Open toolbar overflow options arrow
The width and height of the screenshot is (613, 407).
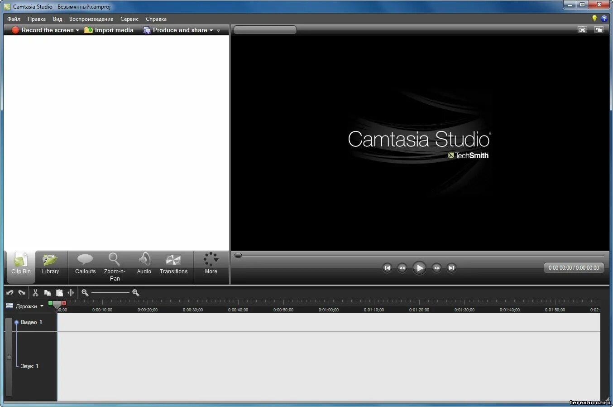coord(218,30)
